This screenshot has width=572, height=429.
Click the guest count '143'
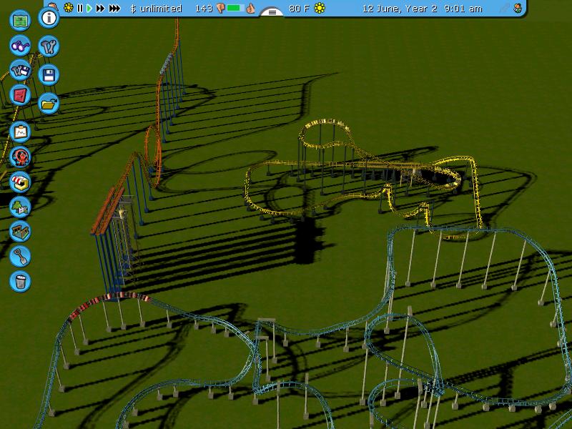[x=204, y=9]
